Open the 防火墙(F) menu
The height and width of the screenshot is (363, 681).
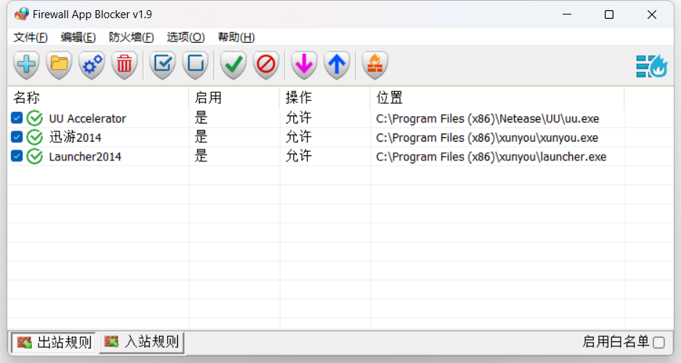click(x=131, y=37)
